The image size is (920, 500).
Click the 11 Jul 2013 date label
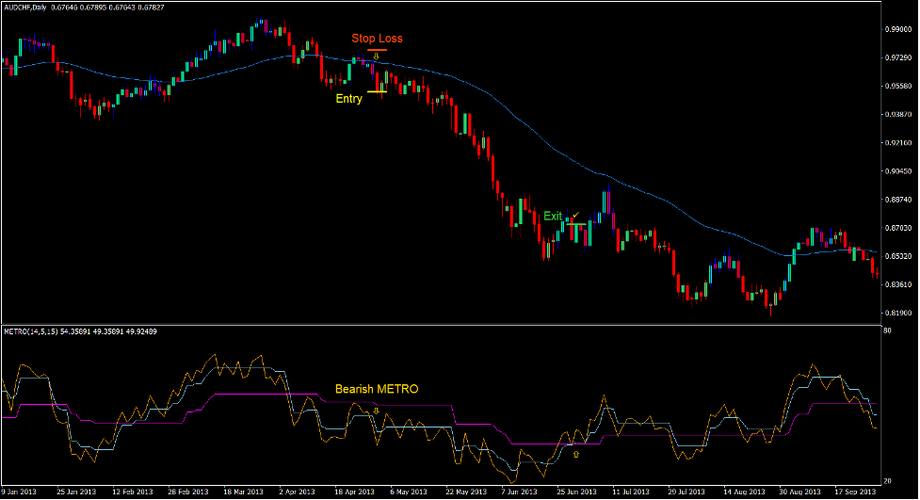coord(631,492)
